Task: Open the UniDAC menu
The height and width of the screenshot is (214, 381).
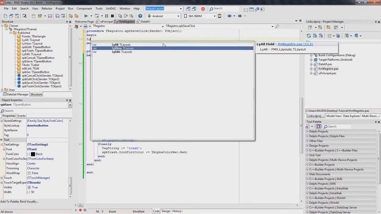Action: [x=111, y=8]
